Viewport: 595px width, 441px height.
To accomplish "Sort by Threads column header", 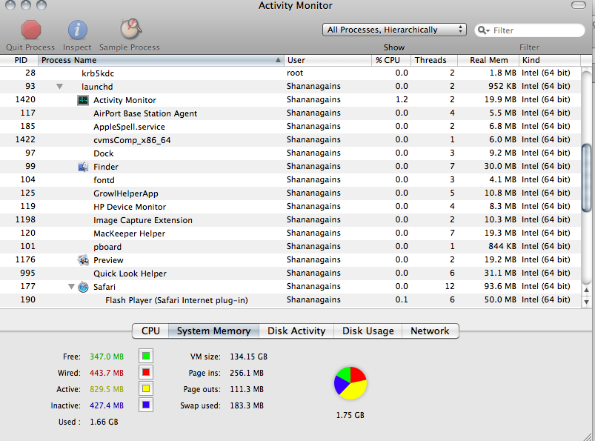I will pos(434,60).
